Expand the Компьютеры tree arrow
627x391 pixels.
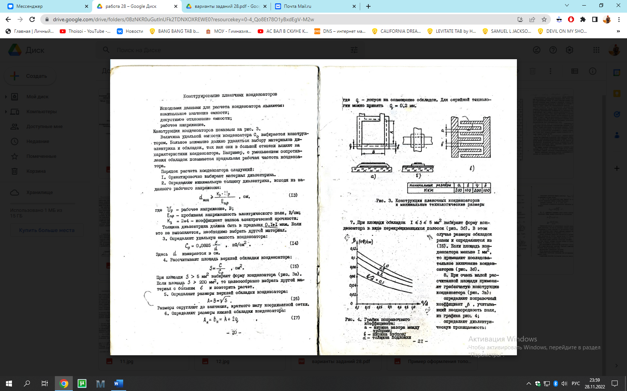coord(6,112)
